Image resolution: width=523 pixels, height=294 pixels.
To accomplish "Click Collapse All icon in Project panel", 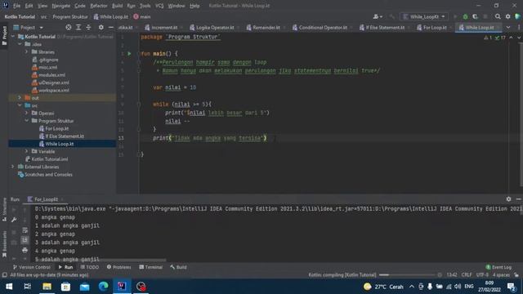I will pos(88,27).
